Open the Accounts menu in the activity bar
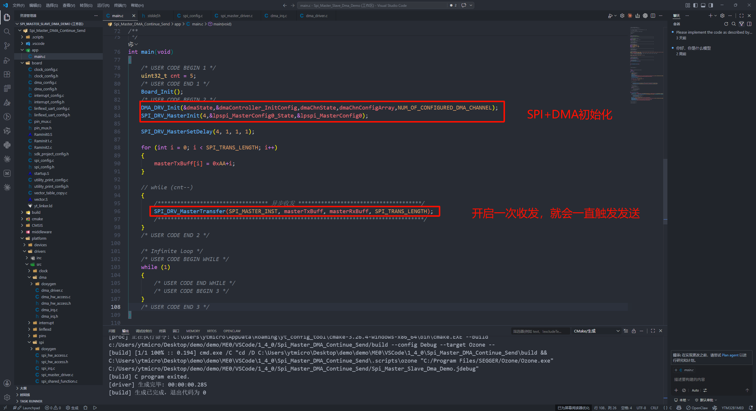 (x=7, y=383)
